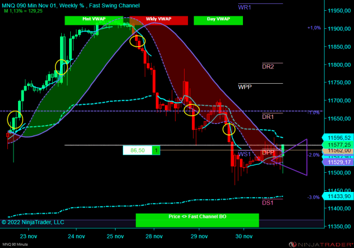Select the WS1 pivot label
This screenshot has width=354, height=248.
245,154
